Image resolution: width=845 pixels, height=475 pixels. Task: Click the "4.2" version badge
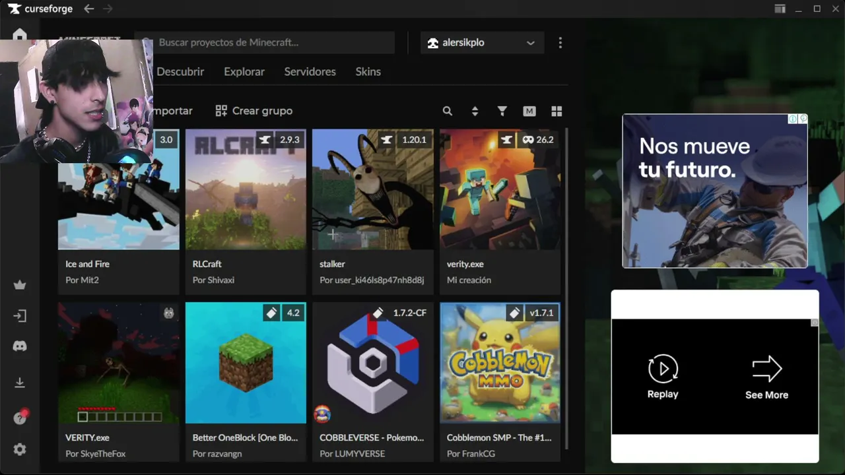point(293,313)
